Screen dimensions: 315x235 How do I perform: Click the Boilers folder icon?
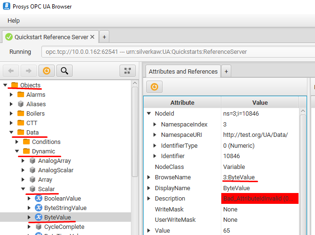tap(20, 113)
